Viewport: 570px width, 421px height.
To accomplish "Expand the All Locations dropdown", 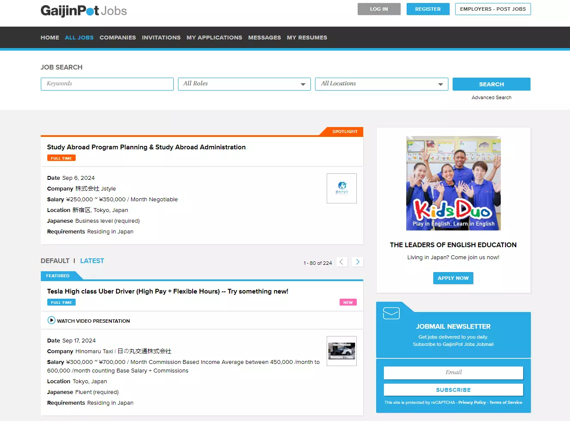I will 382,84.
